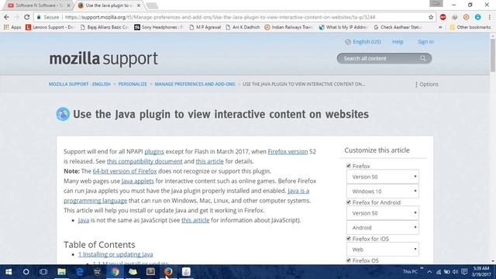This screenshot has height=279, width=496.
Task: Open Adblock extension icon
Action: [x=443, y=17]
